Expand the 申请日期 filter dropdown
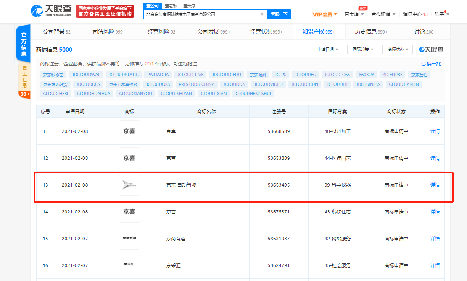467x281 pixels. click(x=327, y=49)
